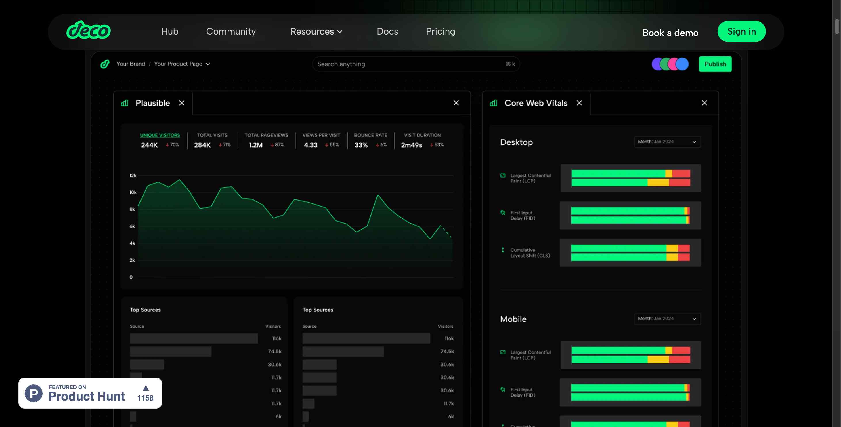Click the deco logo in the navbar
Screen dimensions: 841x427
89,30
